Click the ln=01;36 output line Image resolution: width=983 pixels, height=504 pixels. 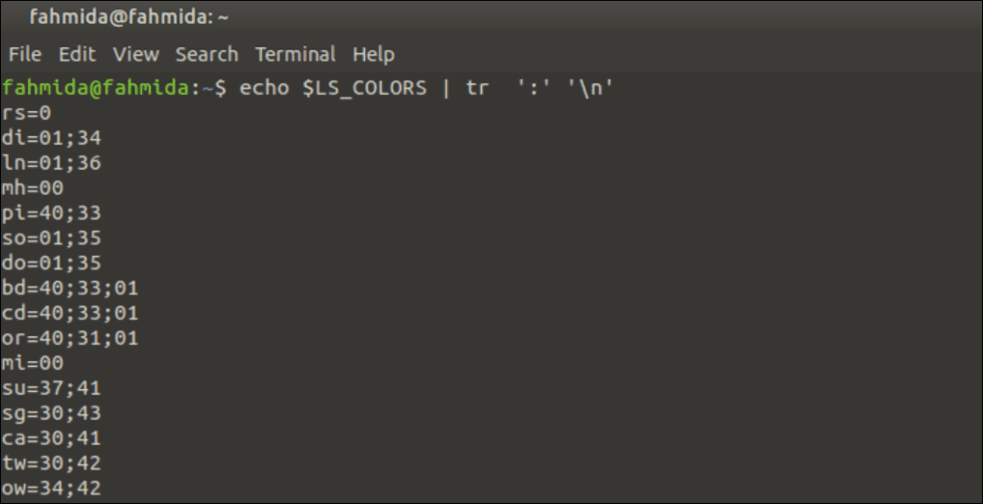52,164
